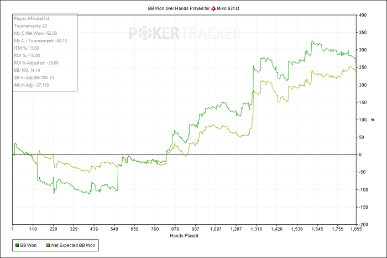Click the ROI %: -10.00 stat line
The image size is (387, 258).
pyautogui.click(x=27, y=55)
